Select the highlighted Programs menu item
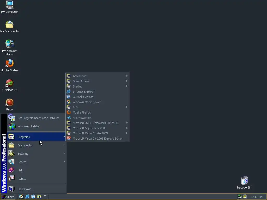267x200 pixels. (x=36, y=137)
